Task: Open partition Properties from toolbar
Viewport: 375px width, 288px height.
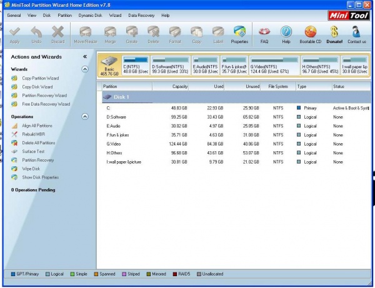Action: [x=239, y=32]
